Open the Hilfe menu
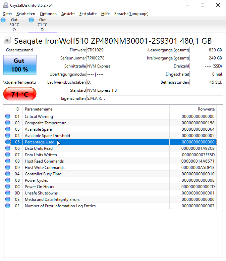226x261 pixels. point(105,14)
